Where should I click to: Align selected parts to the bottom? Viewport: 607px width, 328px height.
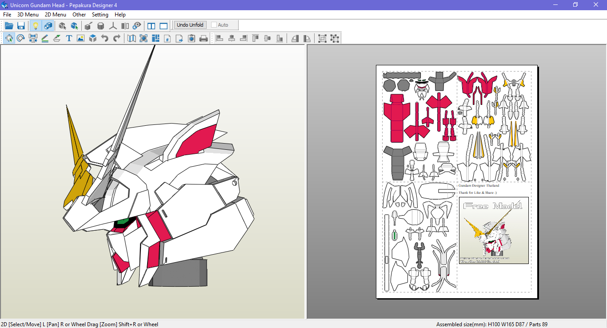tap(280, 38)
